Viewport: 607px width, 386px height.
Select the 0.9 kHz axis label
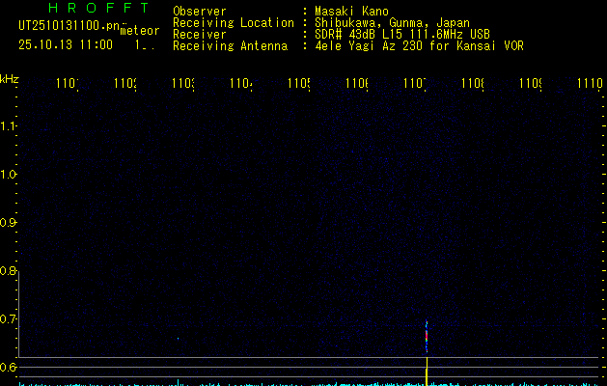9,223
